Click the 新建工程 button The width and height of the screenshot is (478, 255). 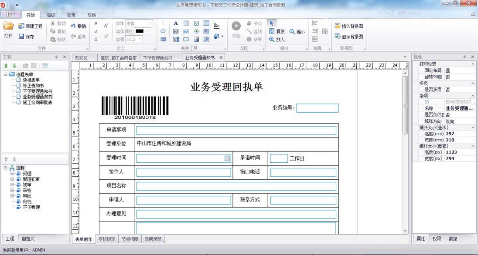(31, 26)
